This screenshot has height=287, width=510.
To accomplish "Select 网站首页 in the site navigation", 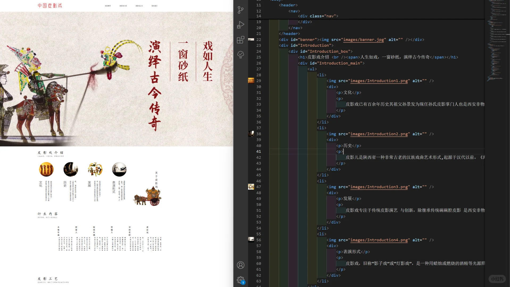I will (x=108, y=6).
